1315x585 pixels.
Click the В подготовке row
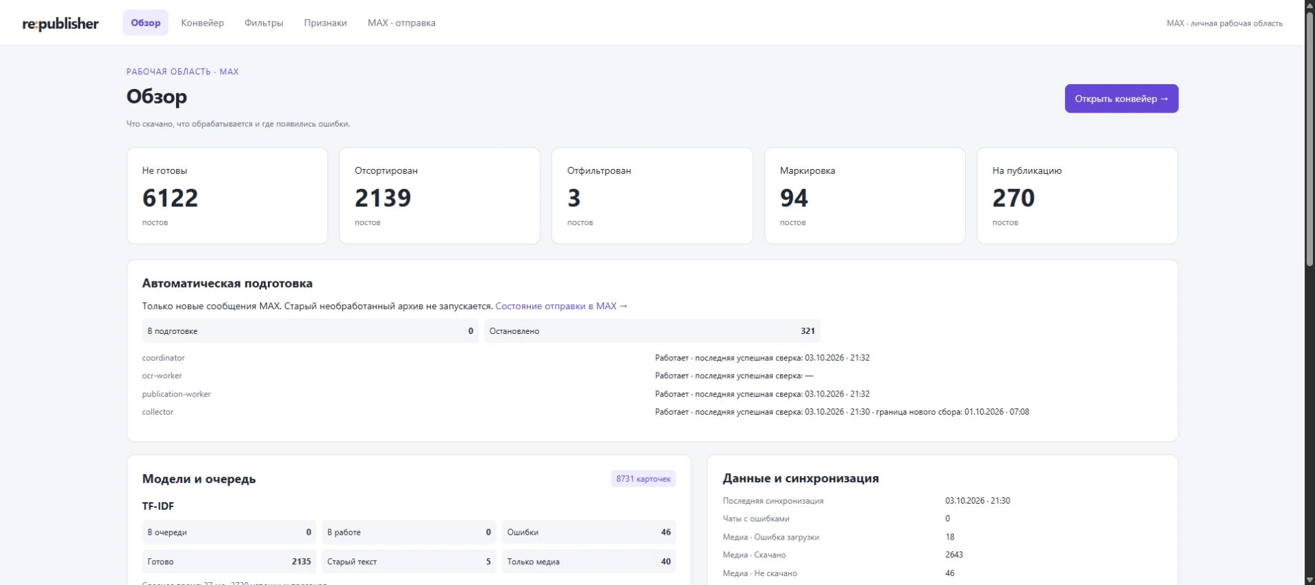310,331
